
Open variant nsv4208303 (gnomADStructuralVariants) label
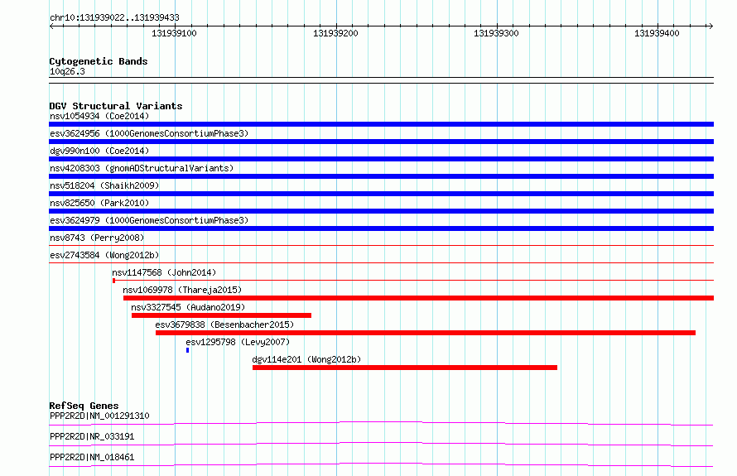(142, 168)
